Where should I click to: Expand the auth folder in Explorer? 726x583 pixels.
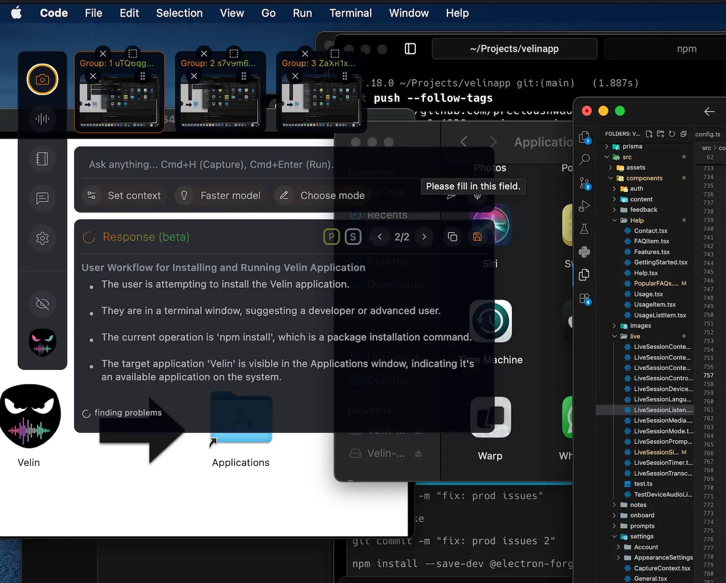coord(615,189)
